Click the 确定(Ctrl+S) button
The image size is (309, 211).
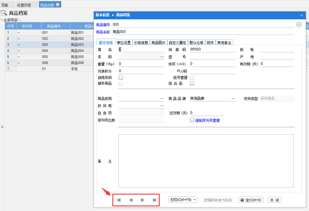pyautogui.click(x=251, y=200)
